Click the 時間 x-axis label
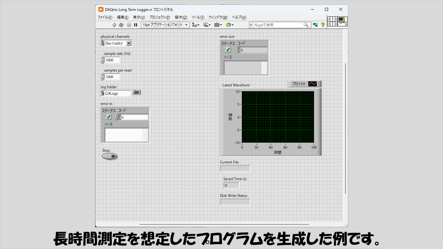 [278, 152]
